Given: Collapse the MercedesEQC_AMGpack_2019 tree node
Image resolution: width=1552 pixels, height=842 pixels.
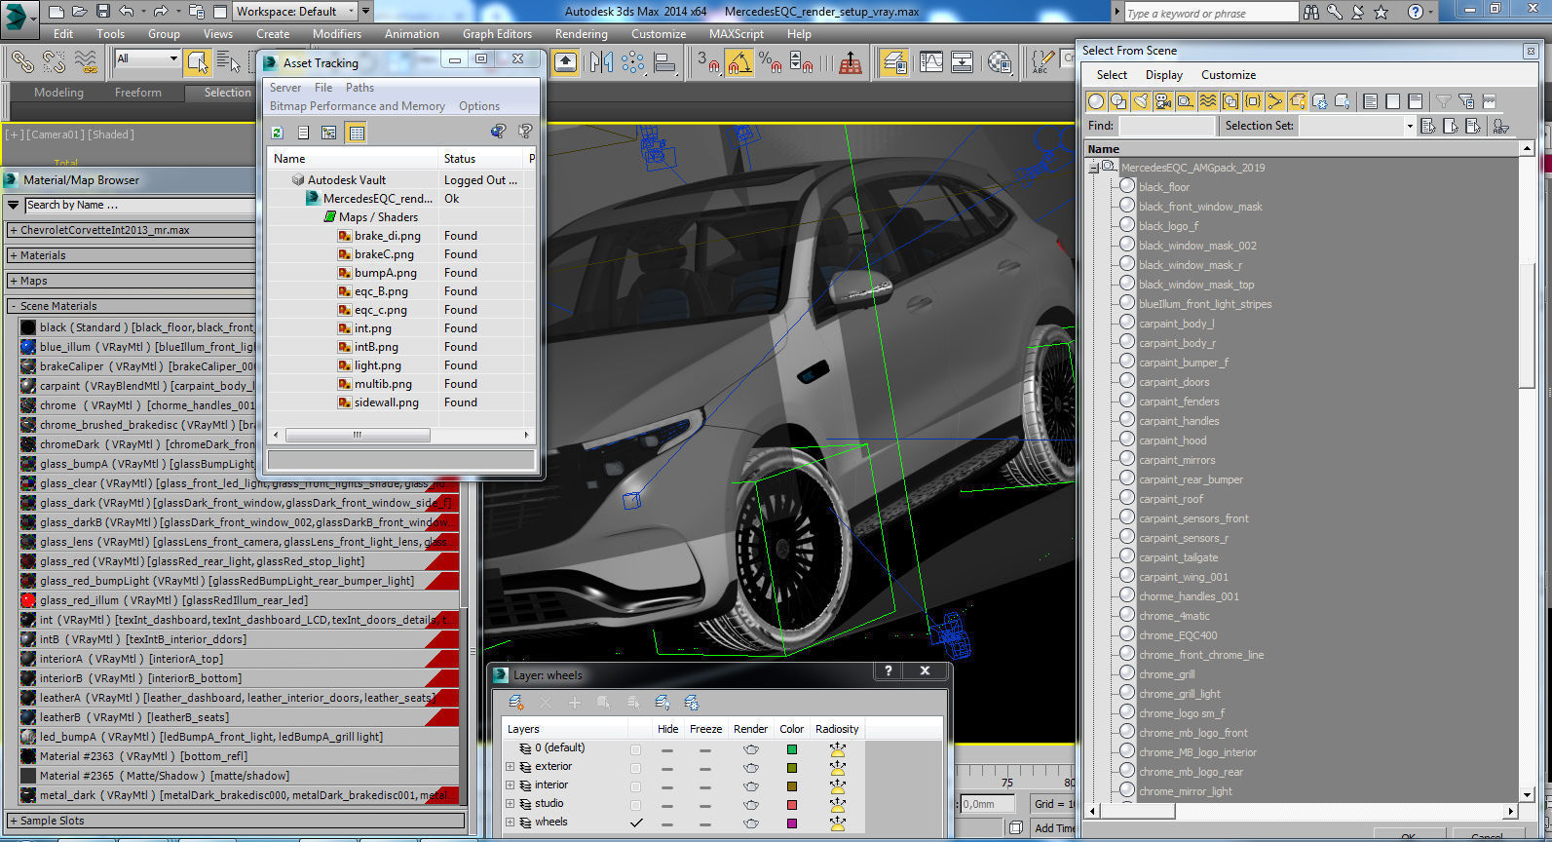Looking at the screenshot, I should click(x=1094, y=168).
